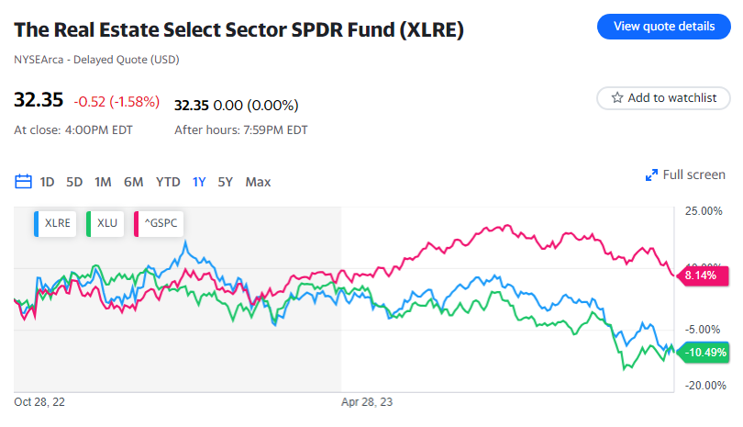The image size is (743, 427).
Task: Click the Add to watchlist button
Action: tap(663, 97)
